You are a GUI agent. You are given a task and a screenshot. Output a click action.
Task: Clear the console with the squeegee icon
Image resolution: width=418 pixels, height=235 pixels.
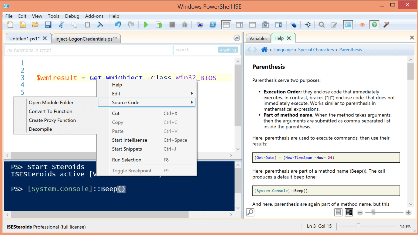point(100,25)
